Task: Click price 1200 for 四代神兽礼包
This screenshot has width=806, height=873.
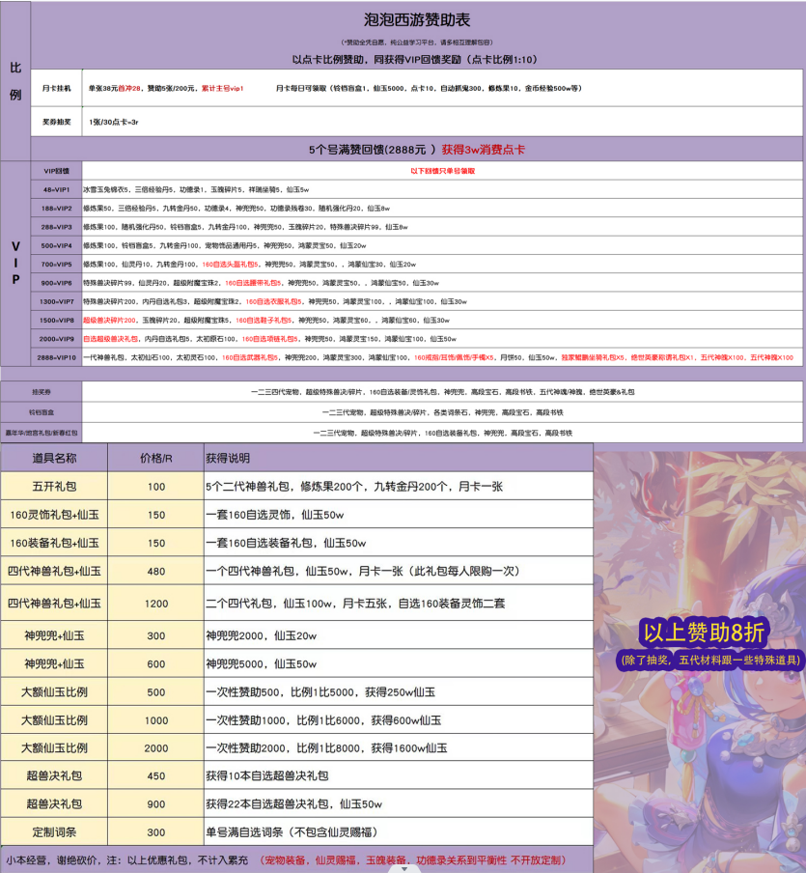Action: pyautogui.click(x=155, y=604)
